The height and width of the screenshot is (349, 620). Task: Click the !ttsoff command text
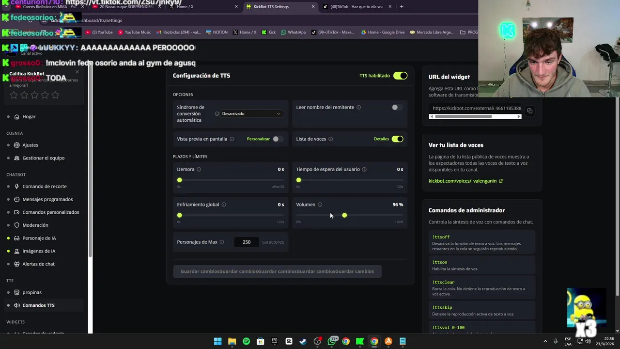tap(441, 237)
